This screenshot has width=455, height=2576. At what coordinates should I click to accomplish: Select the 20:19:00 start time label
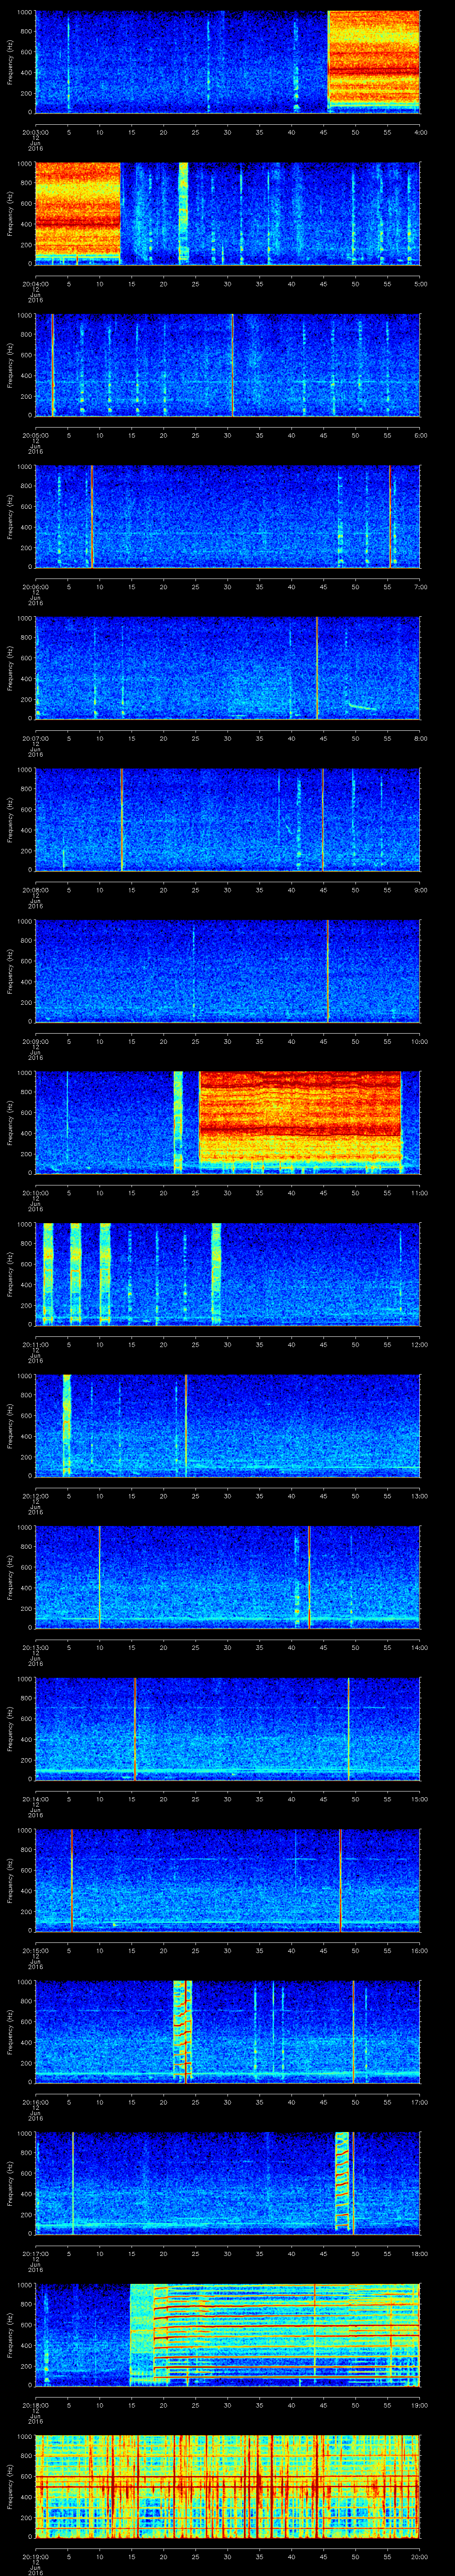coord(35,2556)
